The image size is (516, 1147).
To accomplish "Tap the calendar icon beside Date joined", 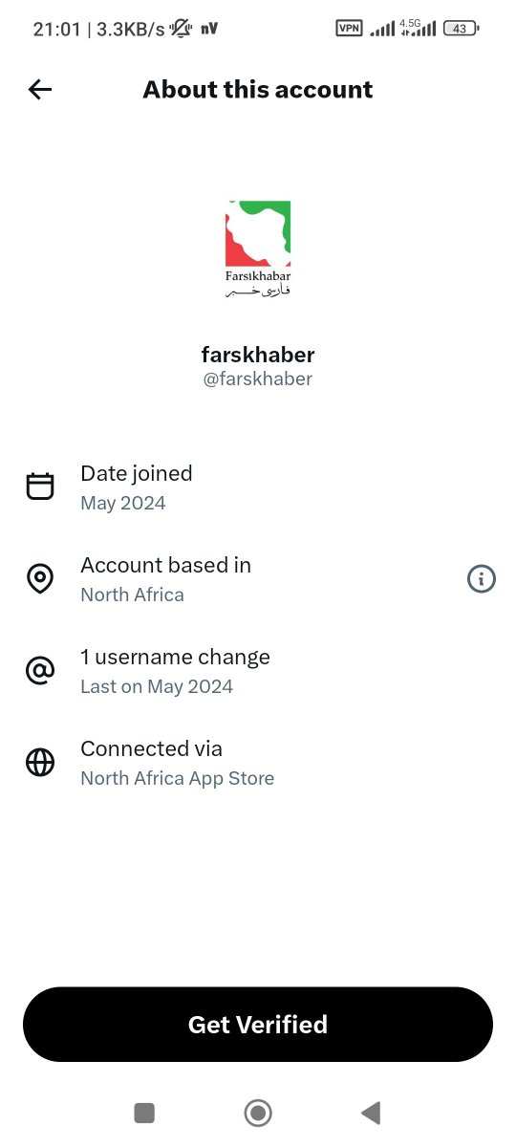I will [40, 487].
